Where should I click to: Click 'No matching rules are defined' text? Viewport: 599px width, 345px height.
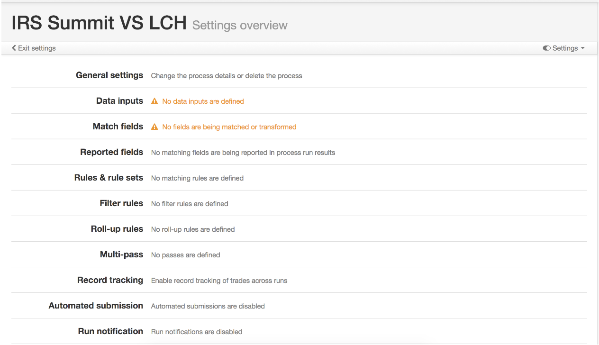[x=197, y=178]
